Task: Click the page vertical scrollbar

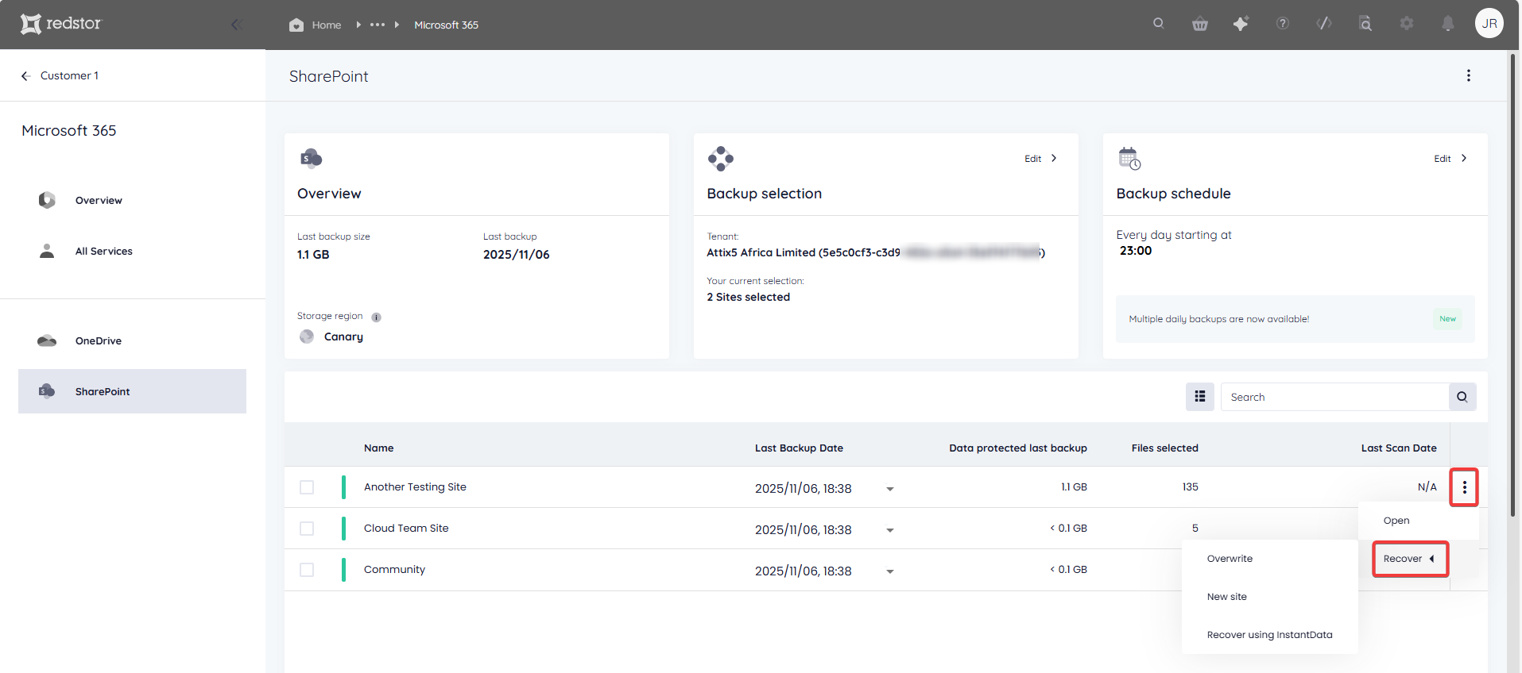Action: click(1513, 286)
